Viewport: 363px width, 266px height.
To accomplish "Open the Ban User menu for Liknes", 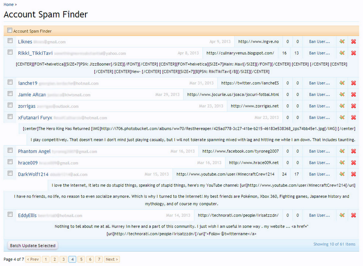I will coord(319,42).
